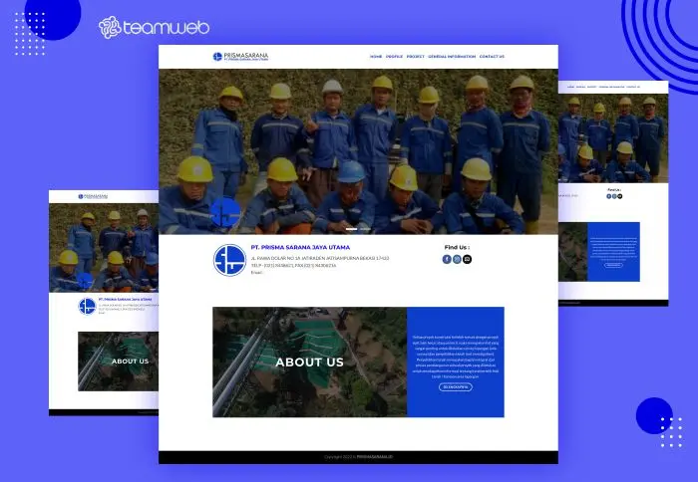Click the ABOUT US aerial image banner
The height and width of the screenshot is (482, 698).
pos(309,361)
